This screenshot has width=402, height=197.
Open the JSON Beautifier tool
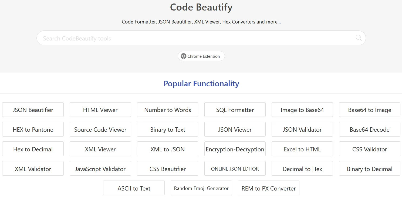click(x=33, y=110)
